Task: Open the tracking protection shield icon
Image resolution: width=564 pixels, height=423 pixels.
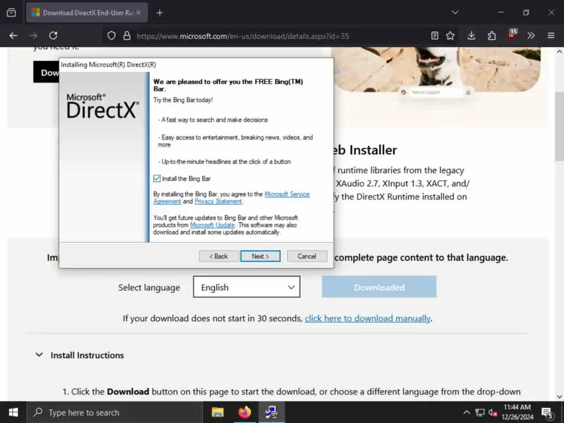Action: pyautogui.click(x=111, y=36)
